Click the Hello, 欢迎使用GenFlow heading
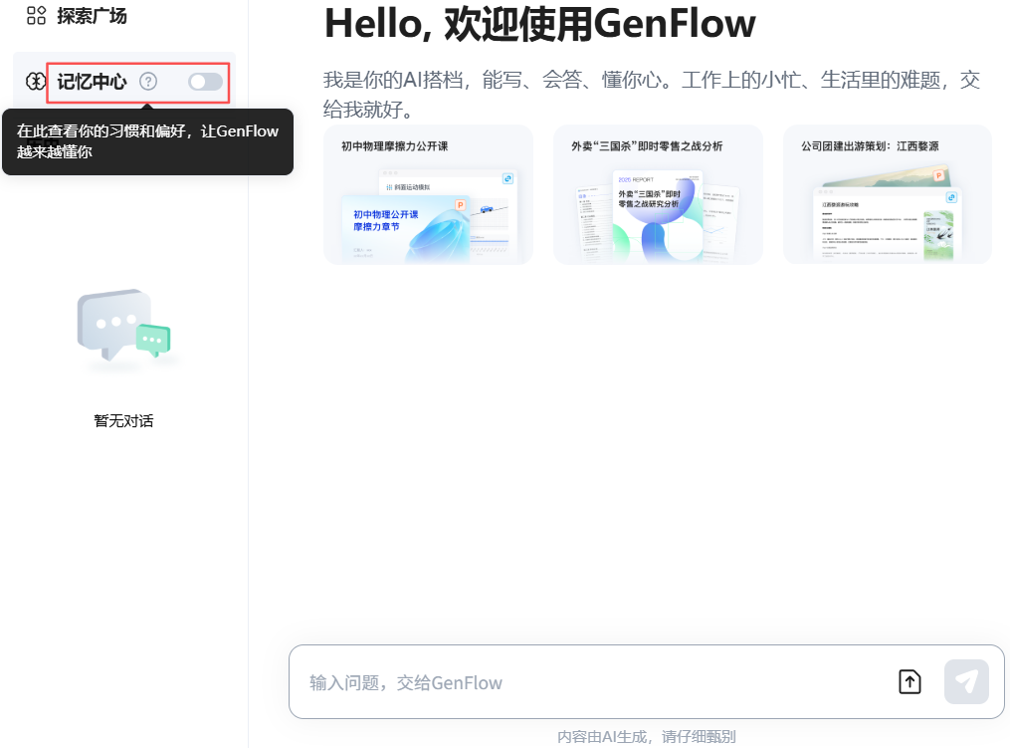 click(x=539, y=24)
